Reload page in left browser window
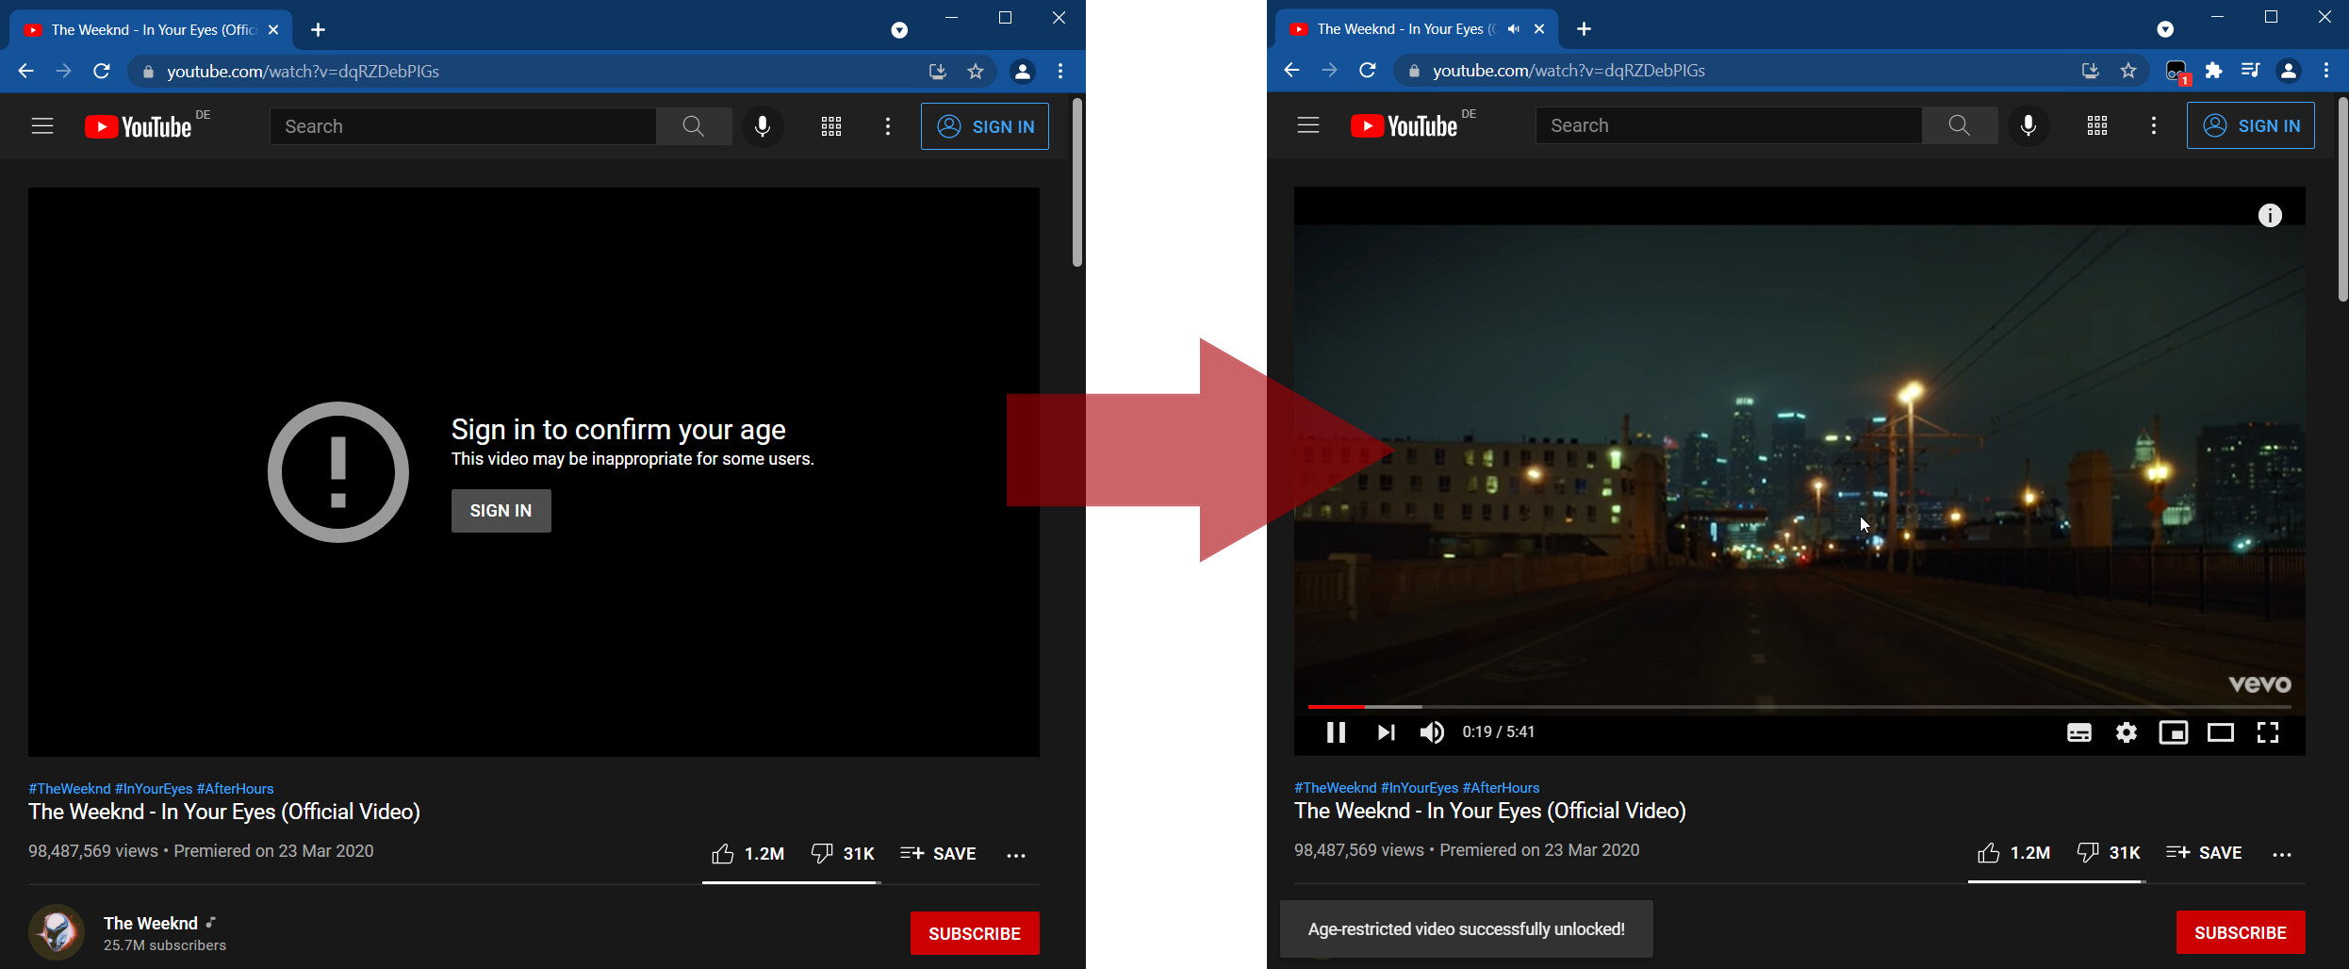Screen dimensions: 2349x969 (102, 72)
